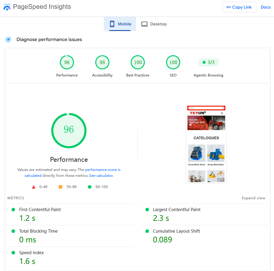Click the Accessibility category label
The height and width of the screenshot is (271, 274).
tap(102, 75)
